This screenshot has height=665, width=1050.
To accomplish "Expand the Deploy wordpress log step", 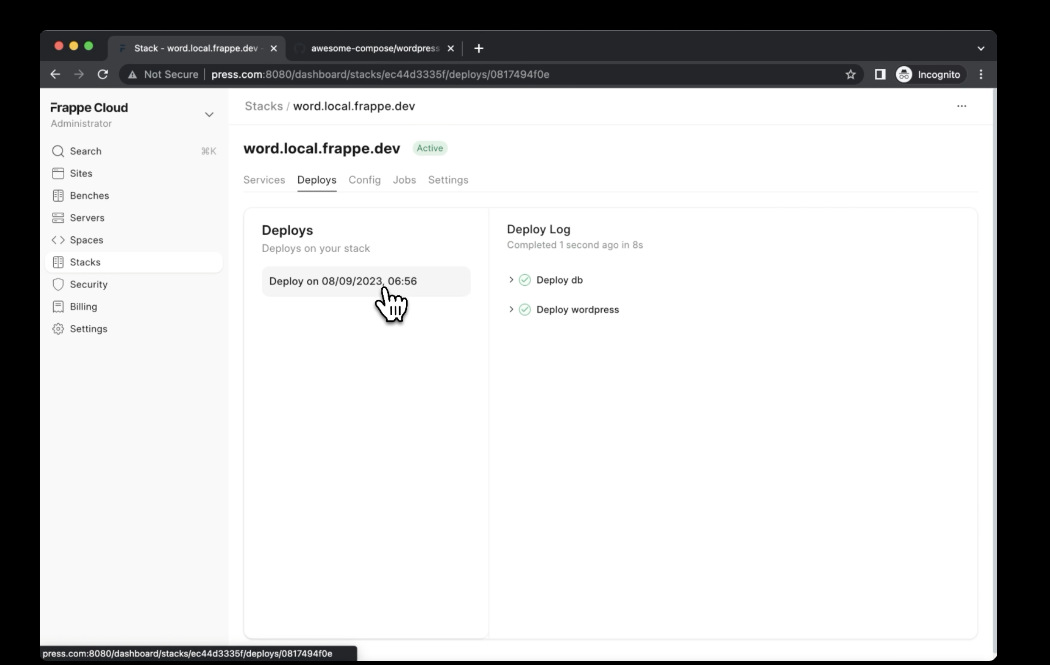I will pyautogui.click(x=511, y=309).
